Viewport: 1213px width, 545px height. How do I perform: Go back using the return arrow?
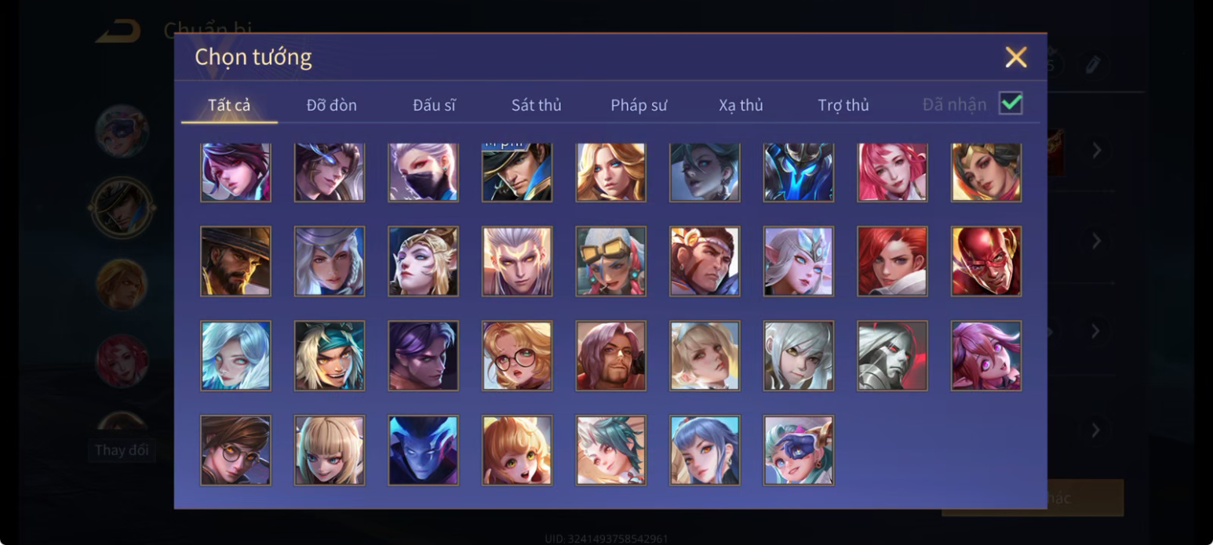point(118,31)
